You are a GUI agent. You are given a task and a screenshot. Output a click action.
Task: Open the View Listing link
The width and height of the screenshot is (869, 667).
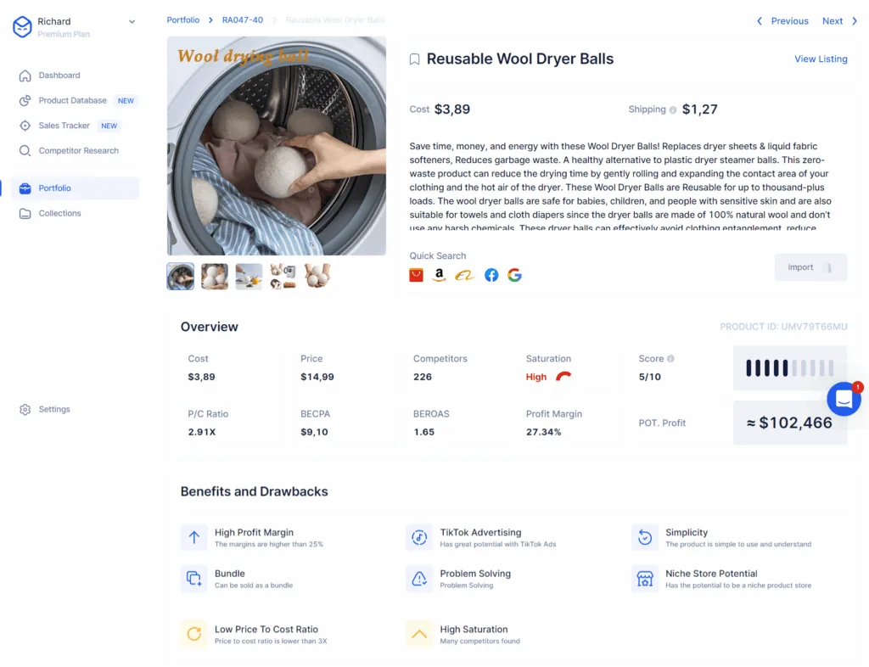[x=822, y=59]
